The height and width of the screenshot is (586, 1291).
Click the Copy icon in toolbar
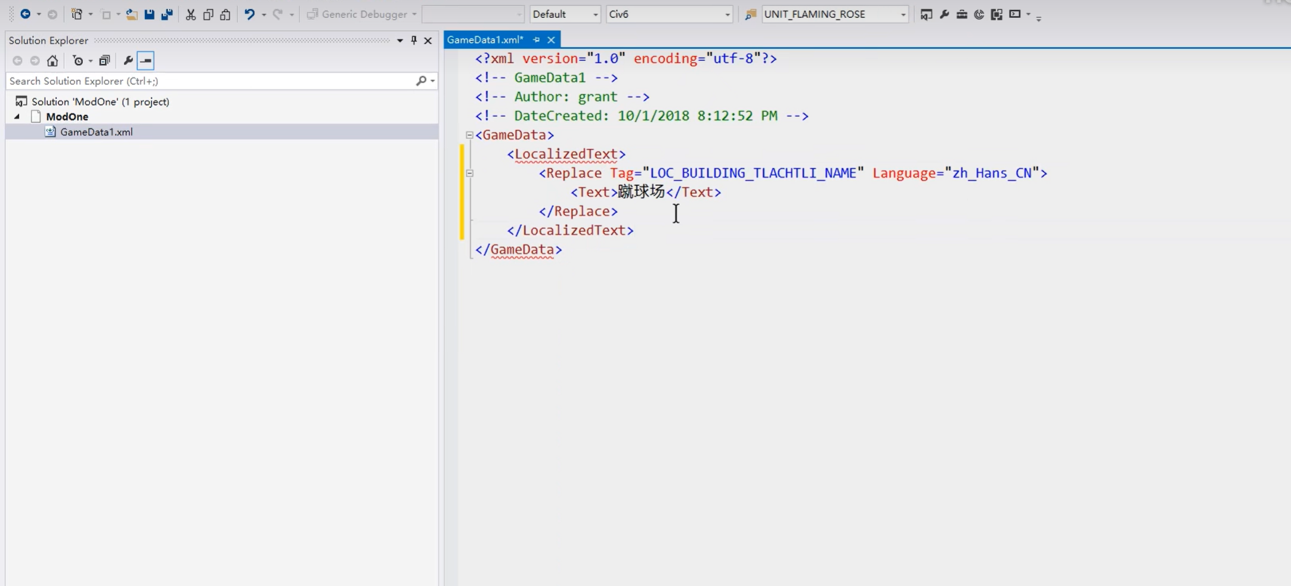(x=208, y=14)
